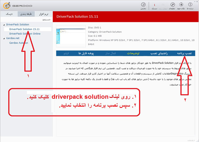This screenshot has width=199, height=142.
Task: Click the جستجو search field
Action: (x=26, y=20)
